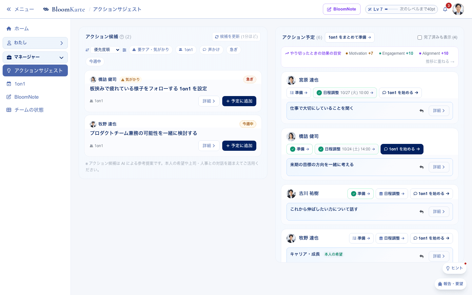Click the Lv 7 level progress bar
This screenshot has width=472, height=295.
(x=402, y=9)
